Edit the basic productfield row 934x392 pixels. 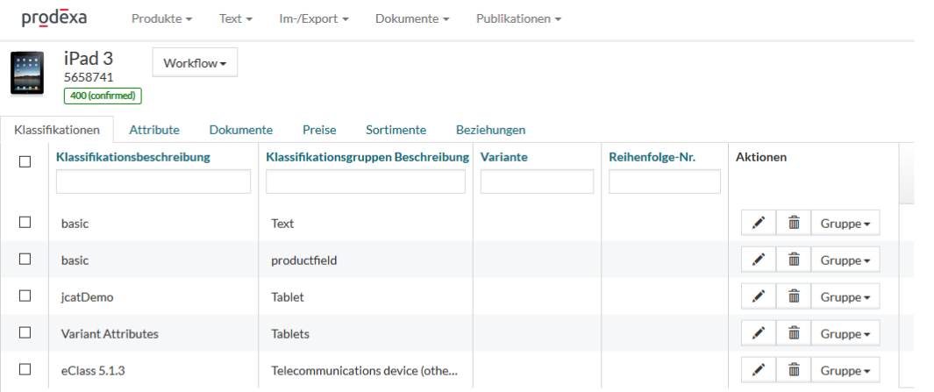click(x=759, y=260)
